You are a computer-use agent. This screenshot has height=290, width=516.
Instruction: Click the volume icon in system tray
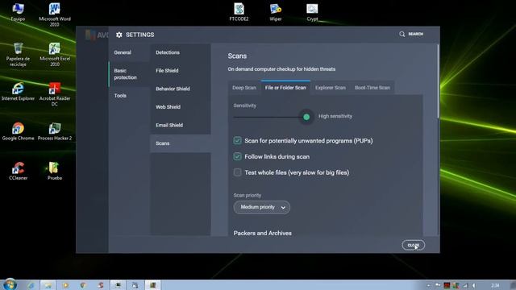coord(474,285)
